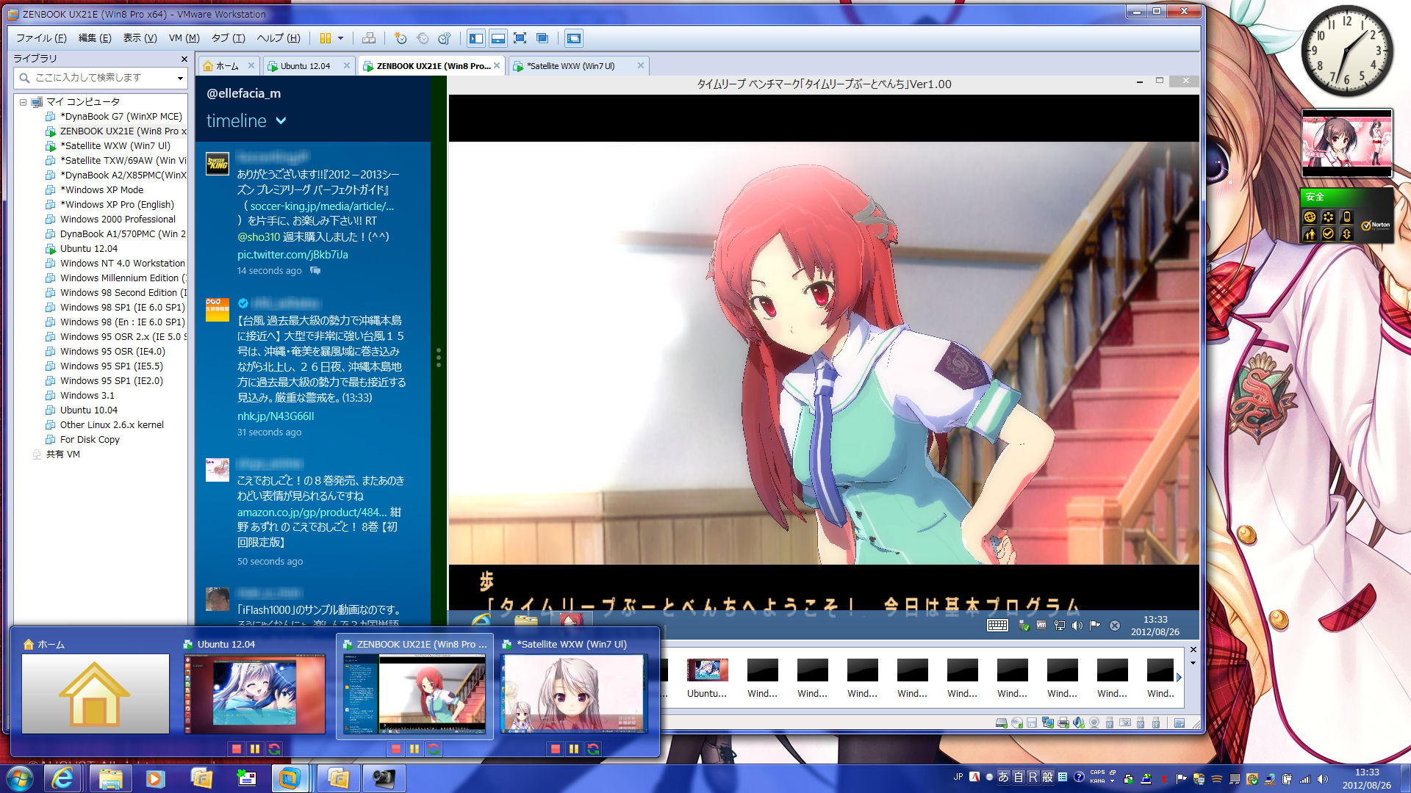This screenshot has width=1411, height=793.
Task: Click the yellow Suspend VM toolbar icon
Action: [326, 38]
